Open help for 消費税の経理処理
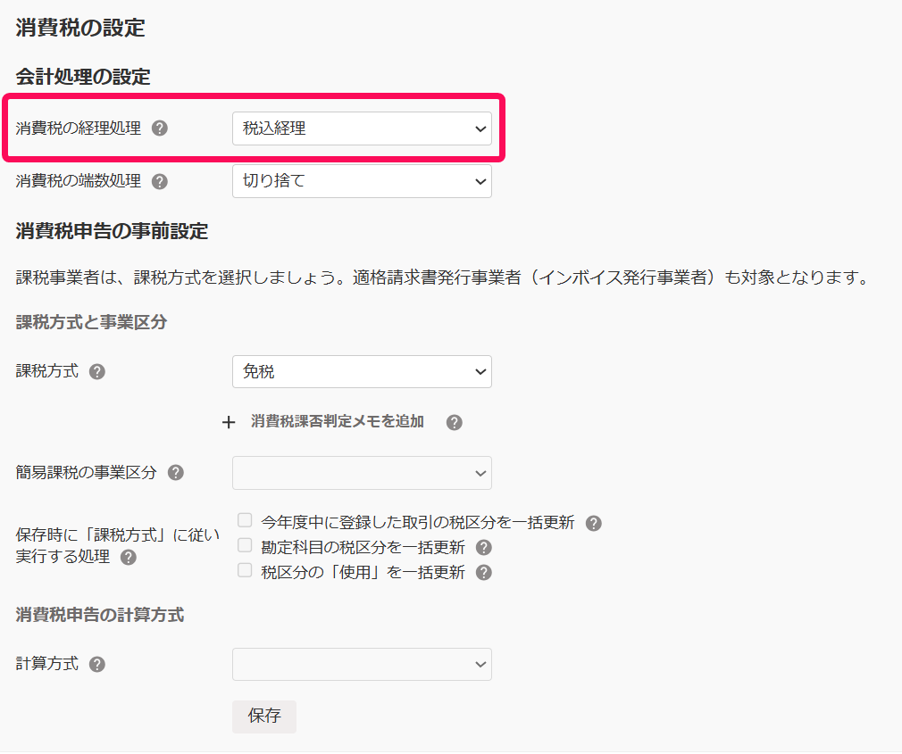The width and height of the screenshot is (902, 754). tap(159, 128)
